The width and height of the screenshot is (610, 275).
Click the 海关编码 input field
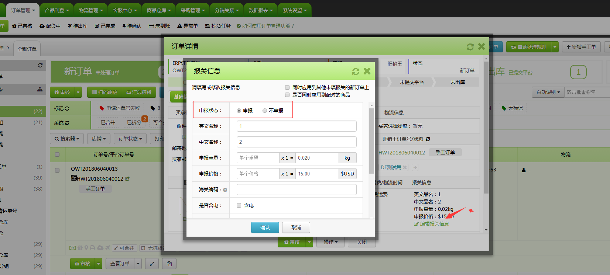[x=297, y=189]
